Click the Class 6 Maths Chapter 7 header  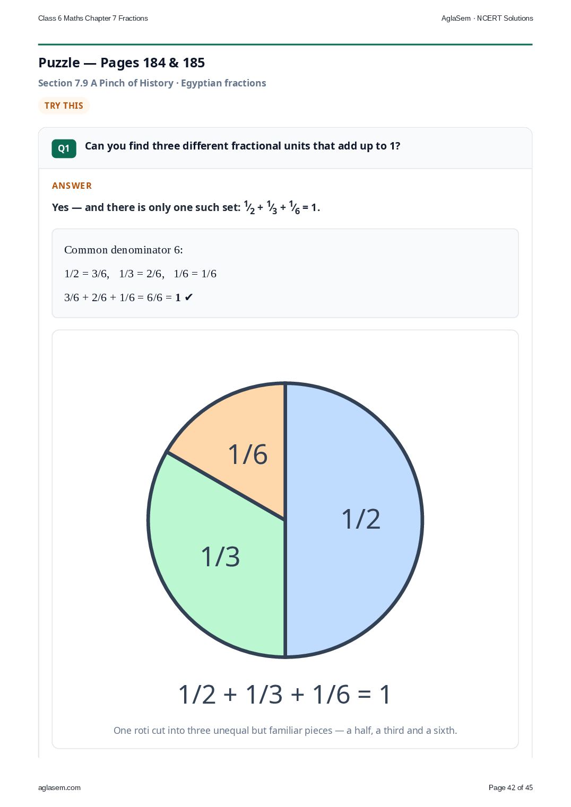[x=93, y=18]
